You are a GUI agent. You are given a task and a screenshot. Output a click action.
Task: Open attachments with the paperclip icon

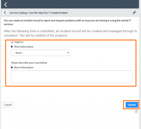pyautogui.click(x=134, y=13)
